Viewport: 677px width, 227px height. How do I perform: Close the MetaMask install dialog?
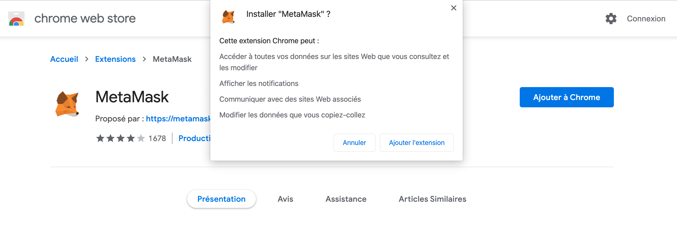(x=453, y=8)
